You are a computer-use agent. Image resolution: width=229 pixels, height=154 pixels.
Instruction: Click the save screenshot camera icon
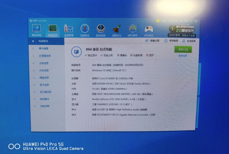(166, 41)
